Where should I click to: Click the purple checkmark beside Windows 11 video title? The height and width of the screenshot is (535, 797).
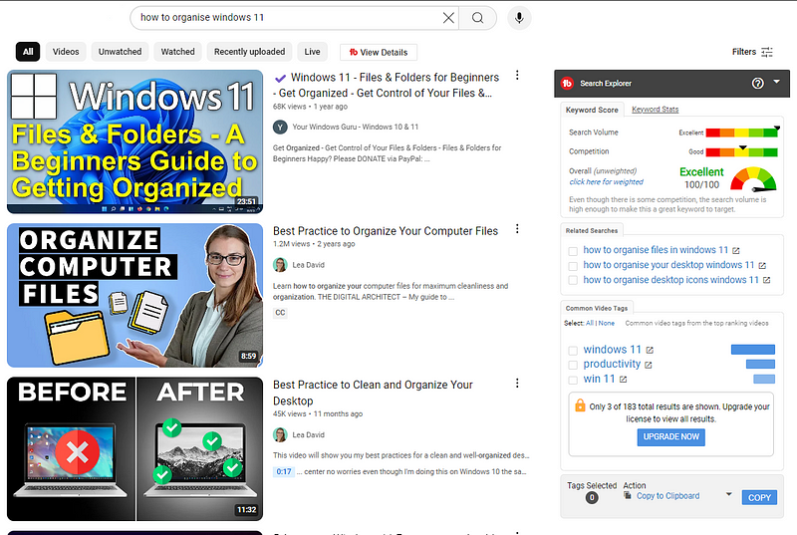tap(280, 79)
